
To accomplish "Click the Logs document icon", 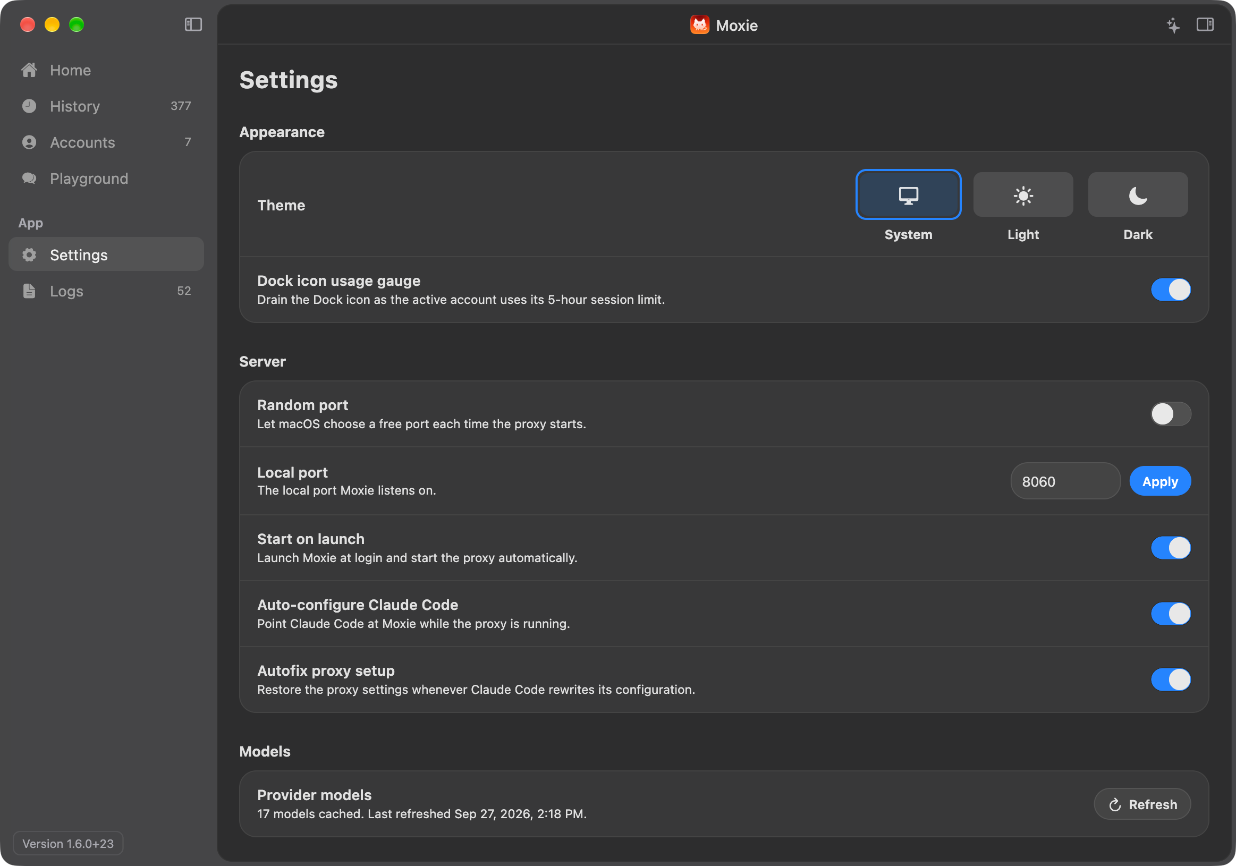I will tap(29, 291).
